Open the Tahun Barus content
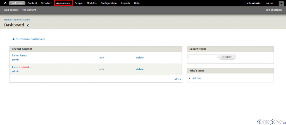Screen dimensions: 286x125 tap(19, 55)
